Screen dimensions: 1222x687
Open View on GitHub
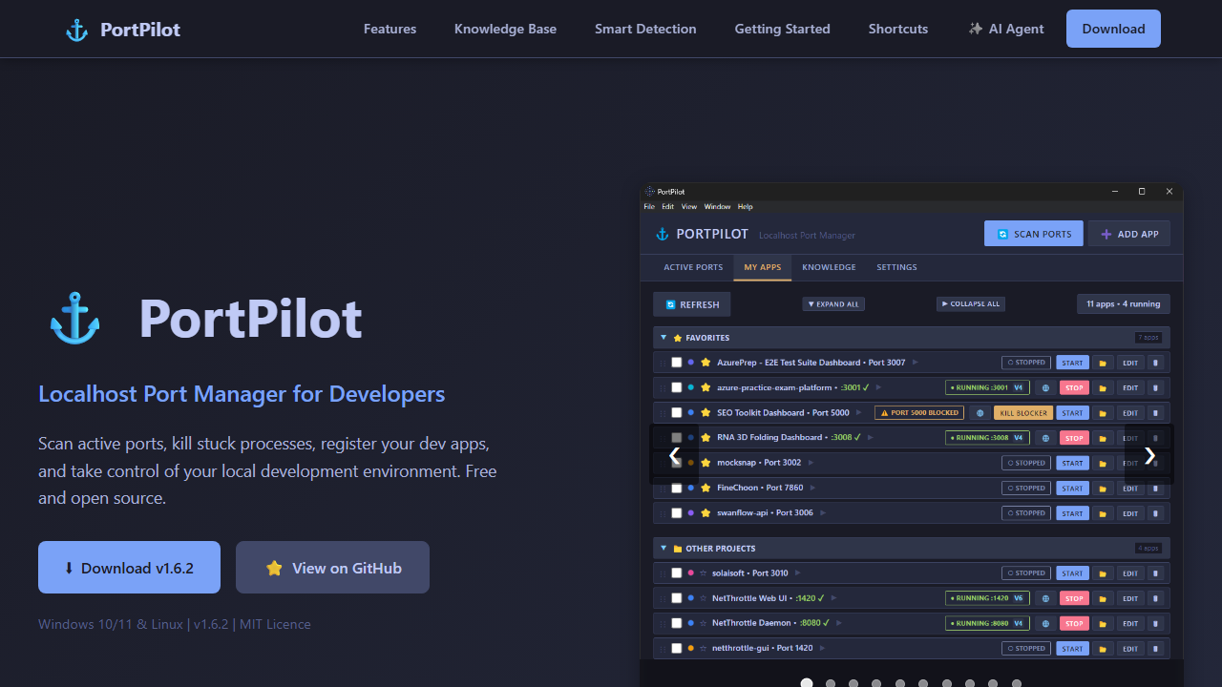click(x=332, y=567)
